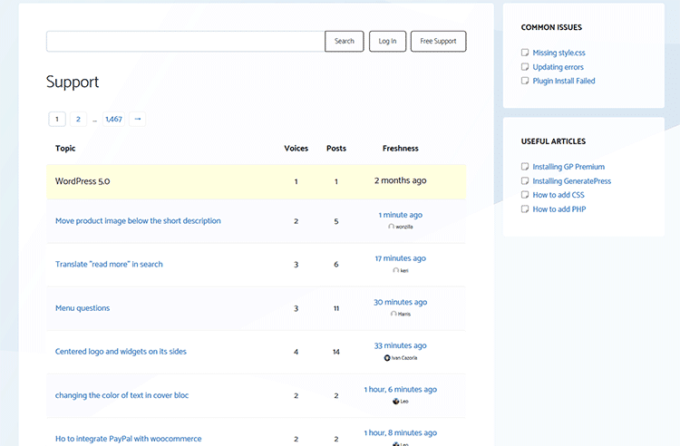The width and height of the screenshot is (680, 446).
Task: Click posts count 11 in Menu questions row
Action: point(336,308)
